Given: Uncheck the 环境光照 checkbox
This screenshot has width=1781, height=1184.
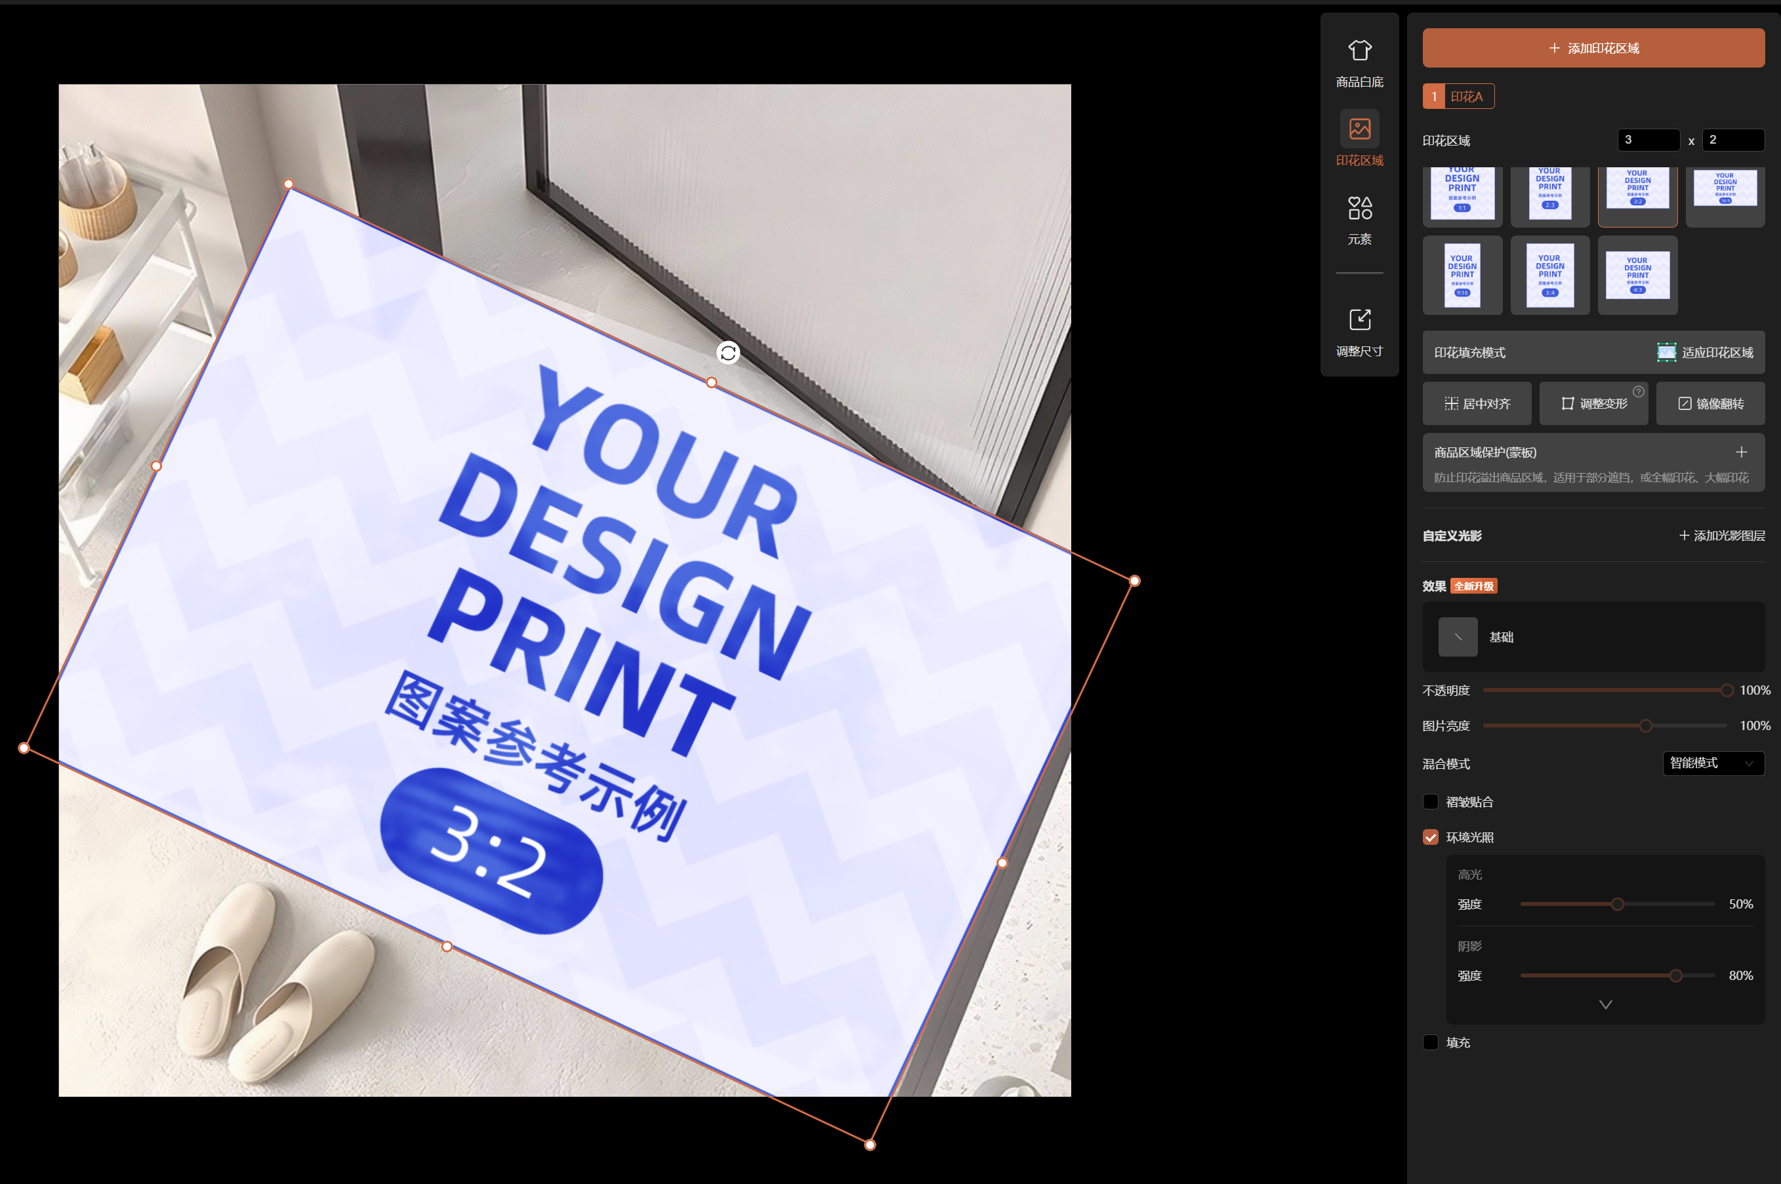Looking at the screenshot, I should coord(1430,838).
